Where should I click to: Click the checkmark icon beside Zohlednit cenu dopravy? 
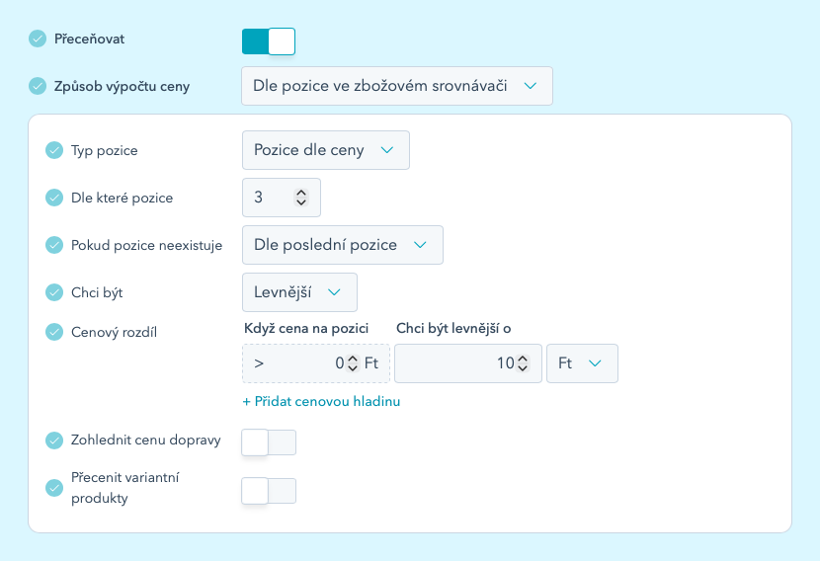[x=54, y=441]
